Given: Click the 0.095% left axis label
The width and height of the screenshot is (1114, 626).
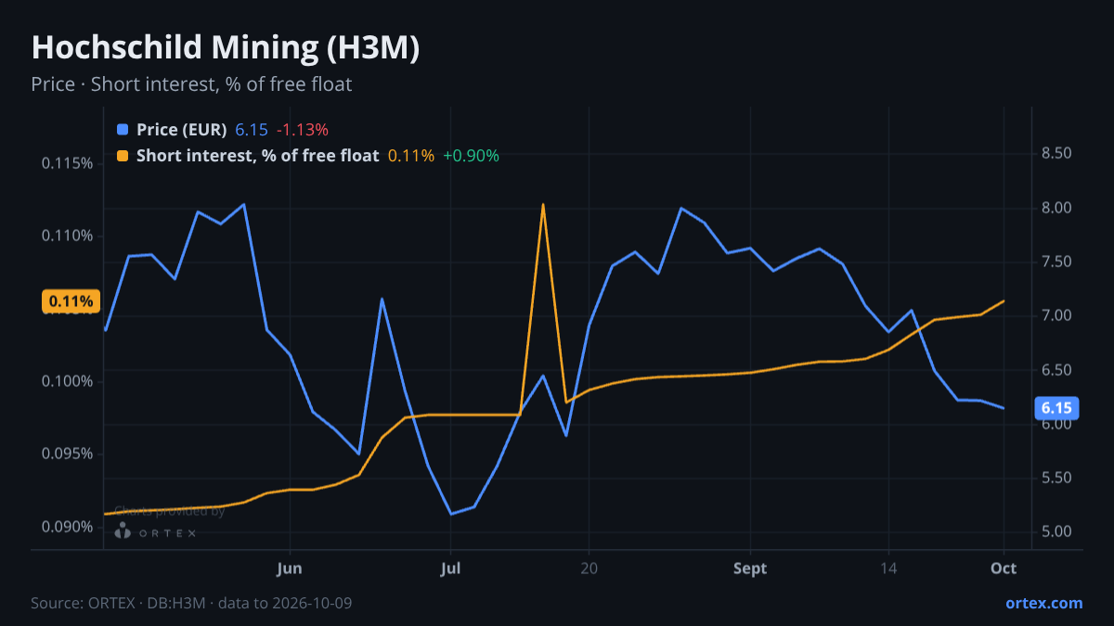Looking at the screenshot, I should pos(68,454).
